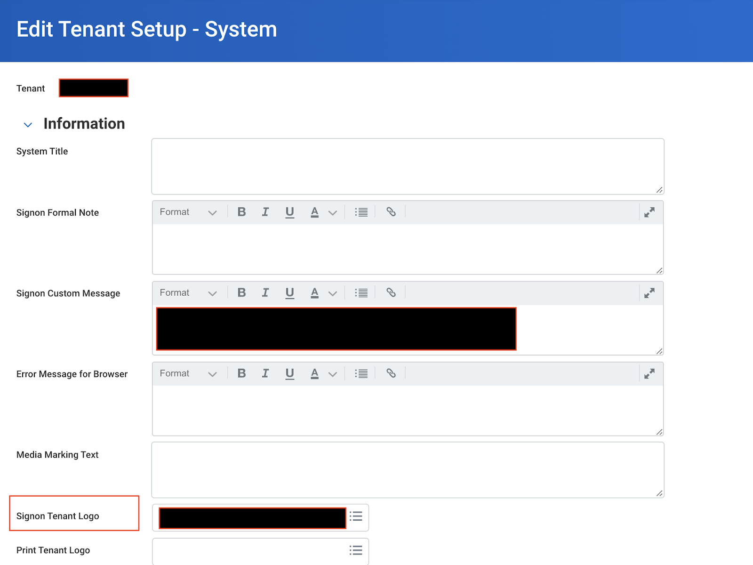The width and height of the screenshot is (753, 565).
Task: Open the Format dropdown in Error Message editor
Action: pyautogui.click(x=187, y=373)
